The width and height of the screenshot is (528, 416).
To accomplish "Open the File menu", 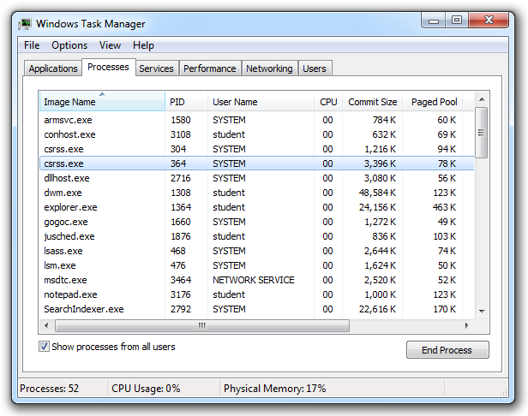I will pos(32,45).
